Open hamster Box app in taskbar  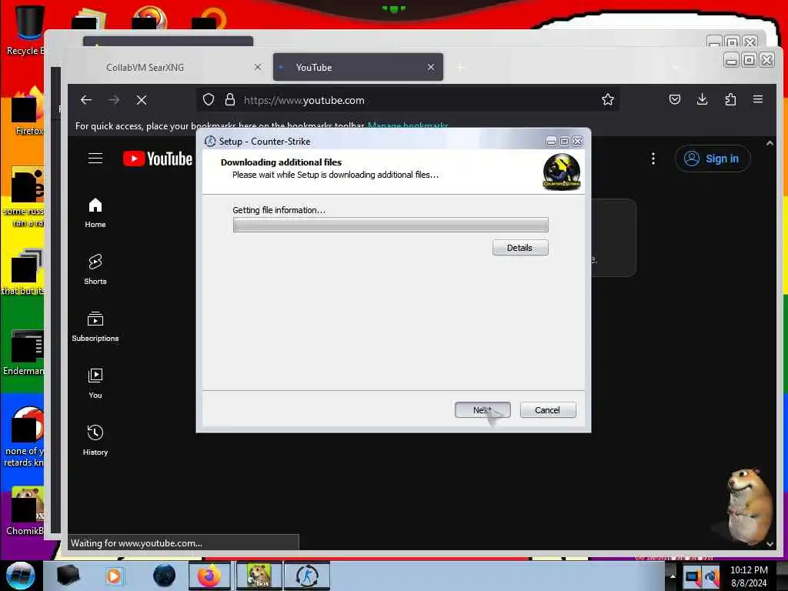(259, 576)
